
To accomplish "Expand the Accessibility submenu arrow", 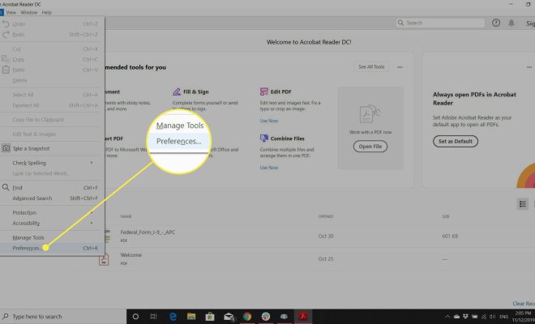I will tap(92, 223).
